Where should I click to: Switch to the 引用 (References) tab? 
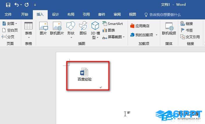(x=86, y=14)
